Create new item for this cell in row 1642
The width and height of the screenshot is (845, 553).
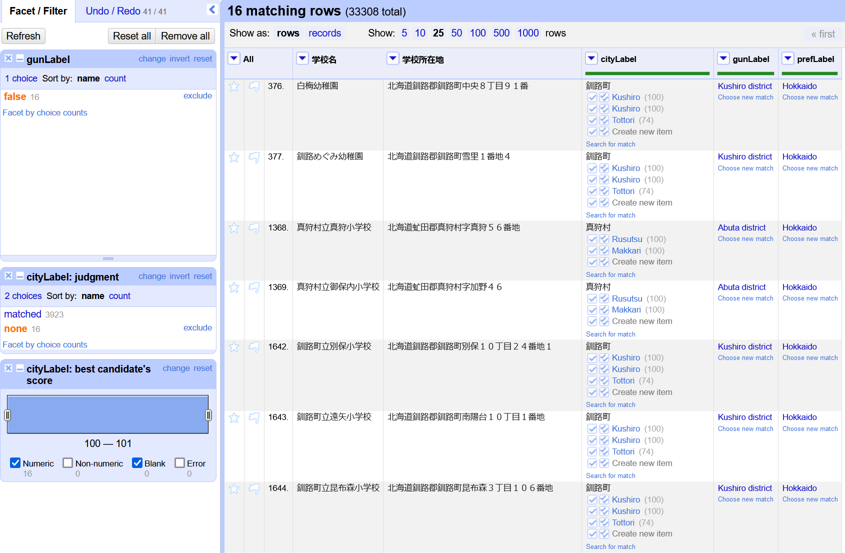coord(592,392)
